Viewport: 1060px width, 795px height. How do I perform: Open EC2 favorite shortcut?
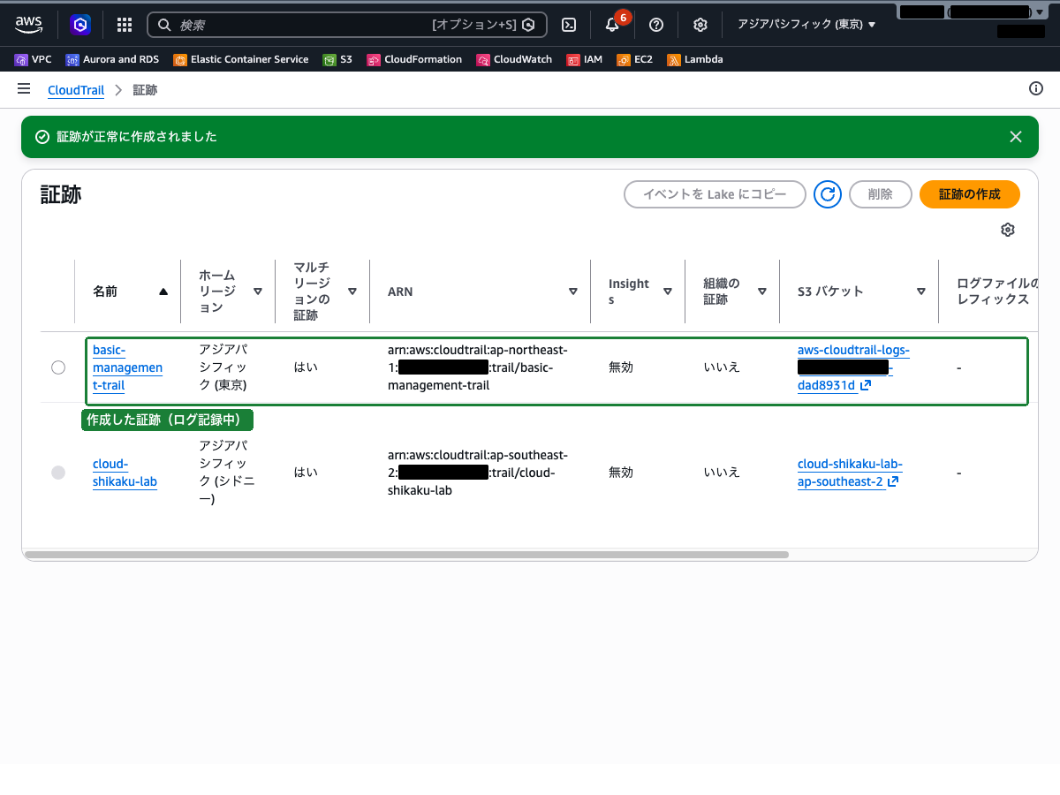pyautogui.click(x=635, y=59)
